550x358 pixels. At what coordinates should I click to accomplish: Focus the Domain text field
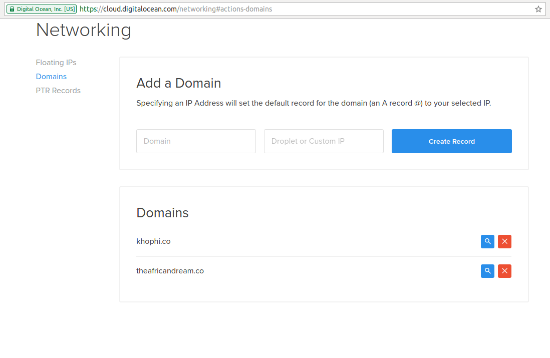(x=196, y=141)
